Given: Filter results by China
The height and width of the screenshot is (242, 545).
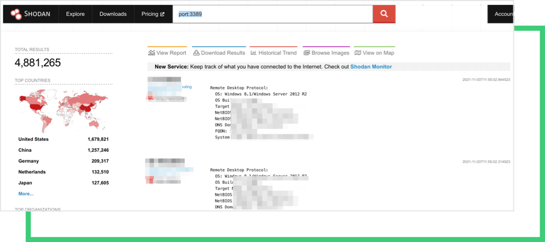Looking at the screenshot, I should pyautogui.click(x=25, y=150).
